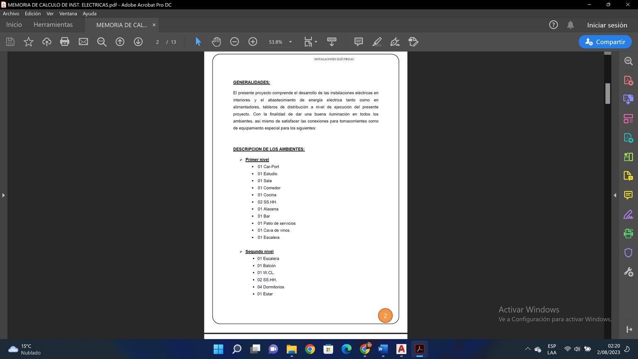
Task: Open the Windows Start button
Action: coord(218,349)
